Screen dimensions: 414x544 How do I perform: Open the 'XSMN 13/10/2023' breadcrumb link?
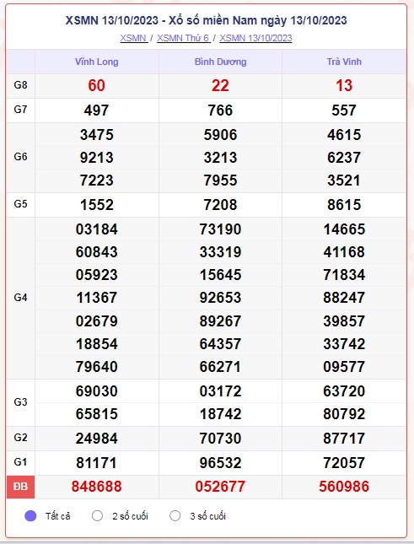pos(255,38)
